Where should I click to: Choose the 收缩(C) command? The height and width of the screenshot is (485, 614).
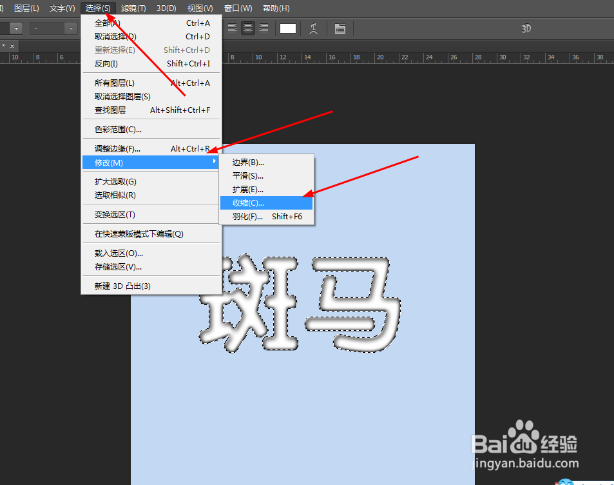(x=247, y=203)
